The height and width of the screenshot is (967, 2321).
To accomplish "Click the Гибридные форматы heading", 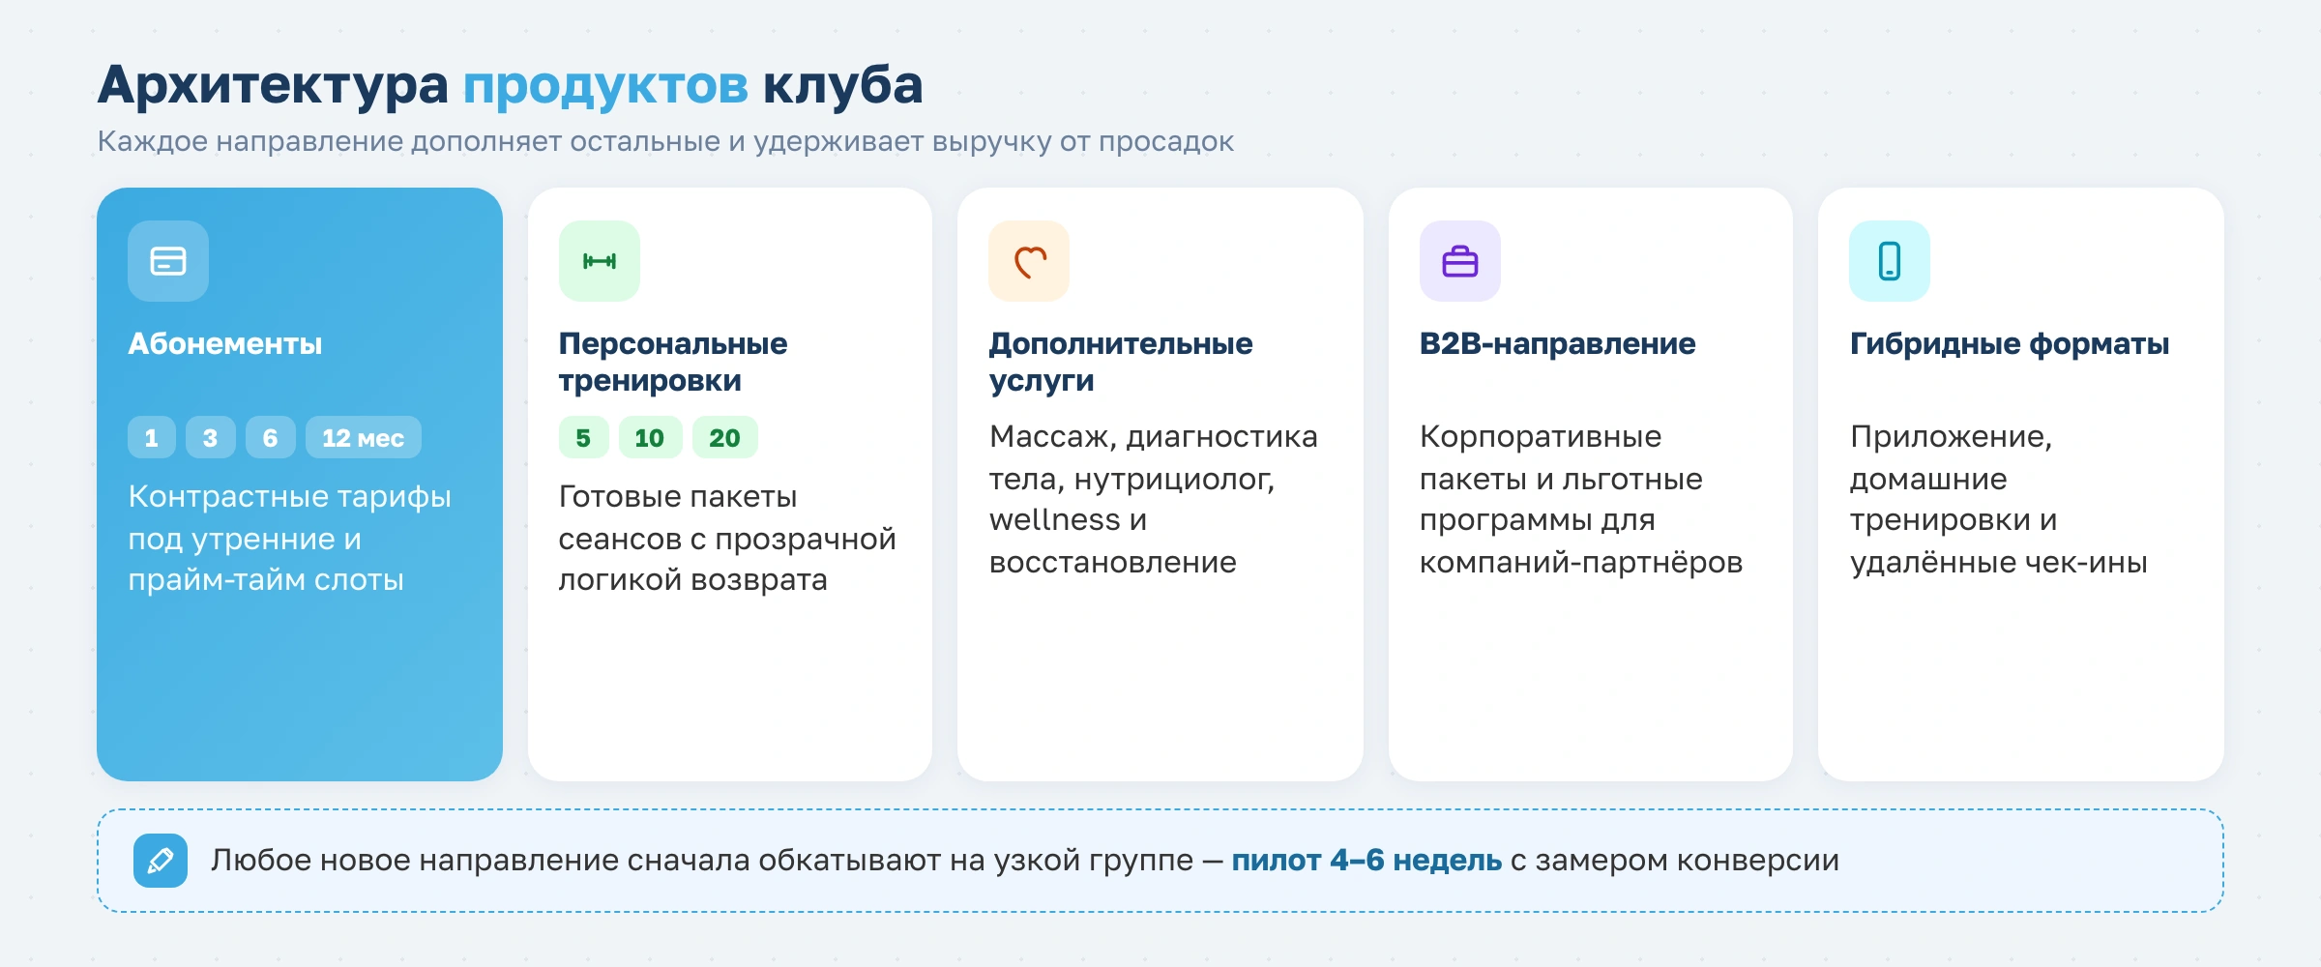I will click(x=2010, y=343).
